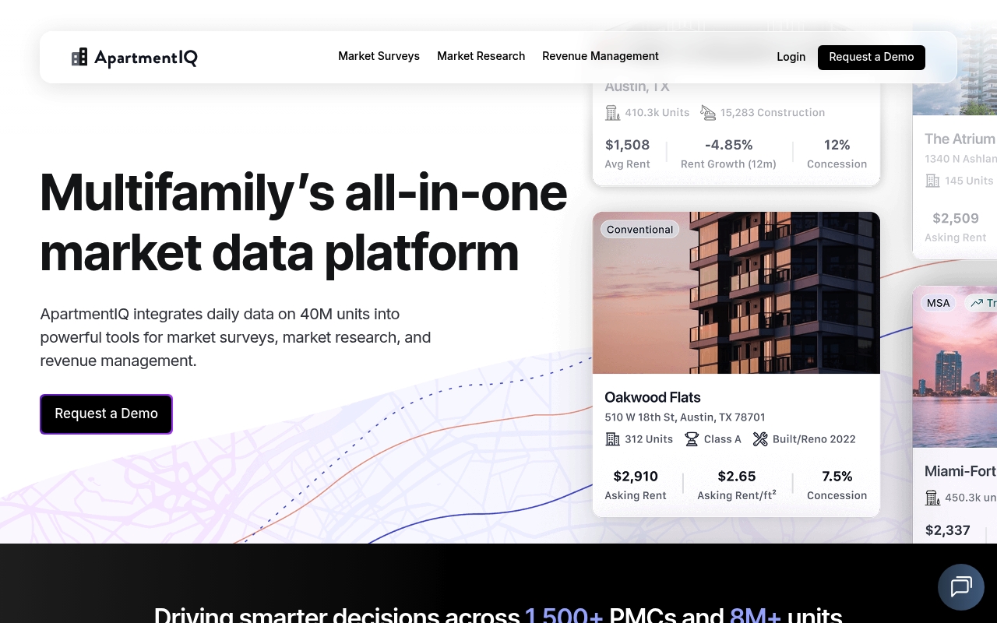Click the Miami skyline photo
Screen dimensions: 997x623
tap(955, 367)
